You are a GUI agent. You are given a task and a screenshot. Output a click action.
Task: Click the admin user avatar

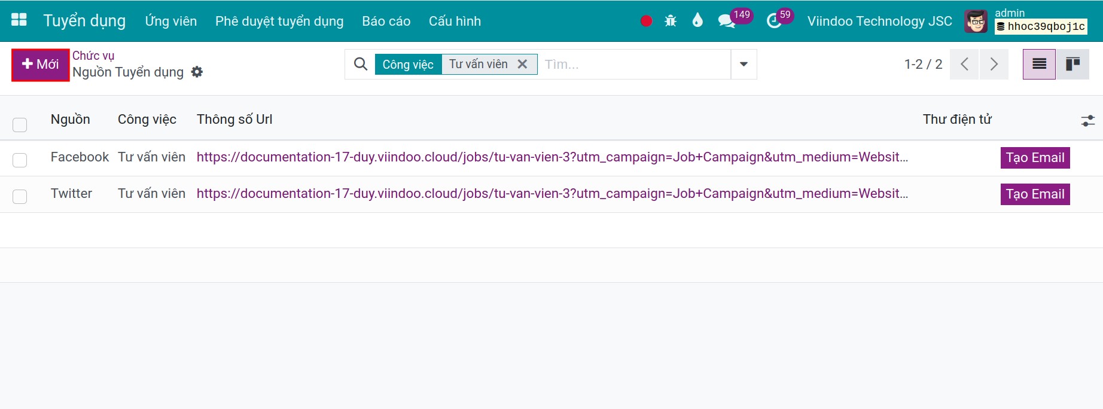tap(976, 22)
